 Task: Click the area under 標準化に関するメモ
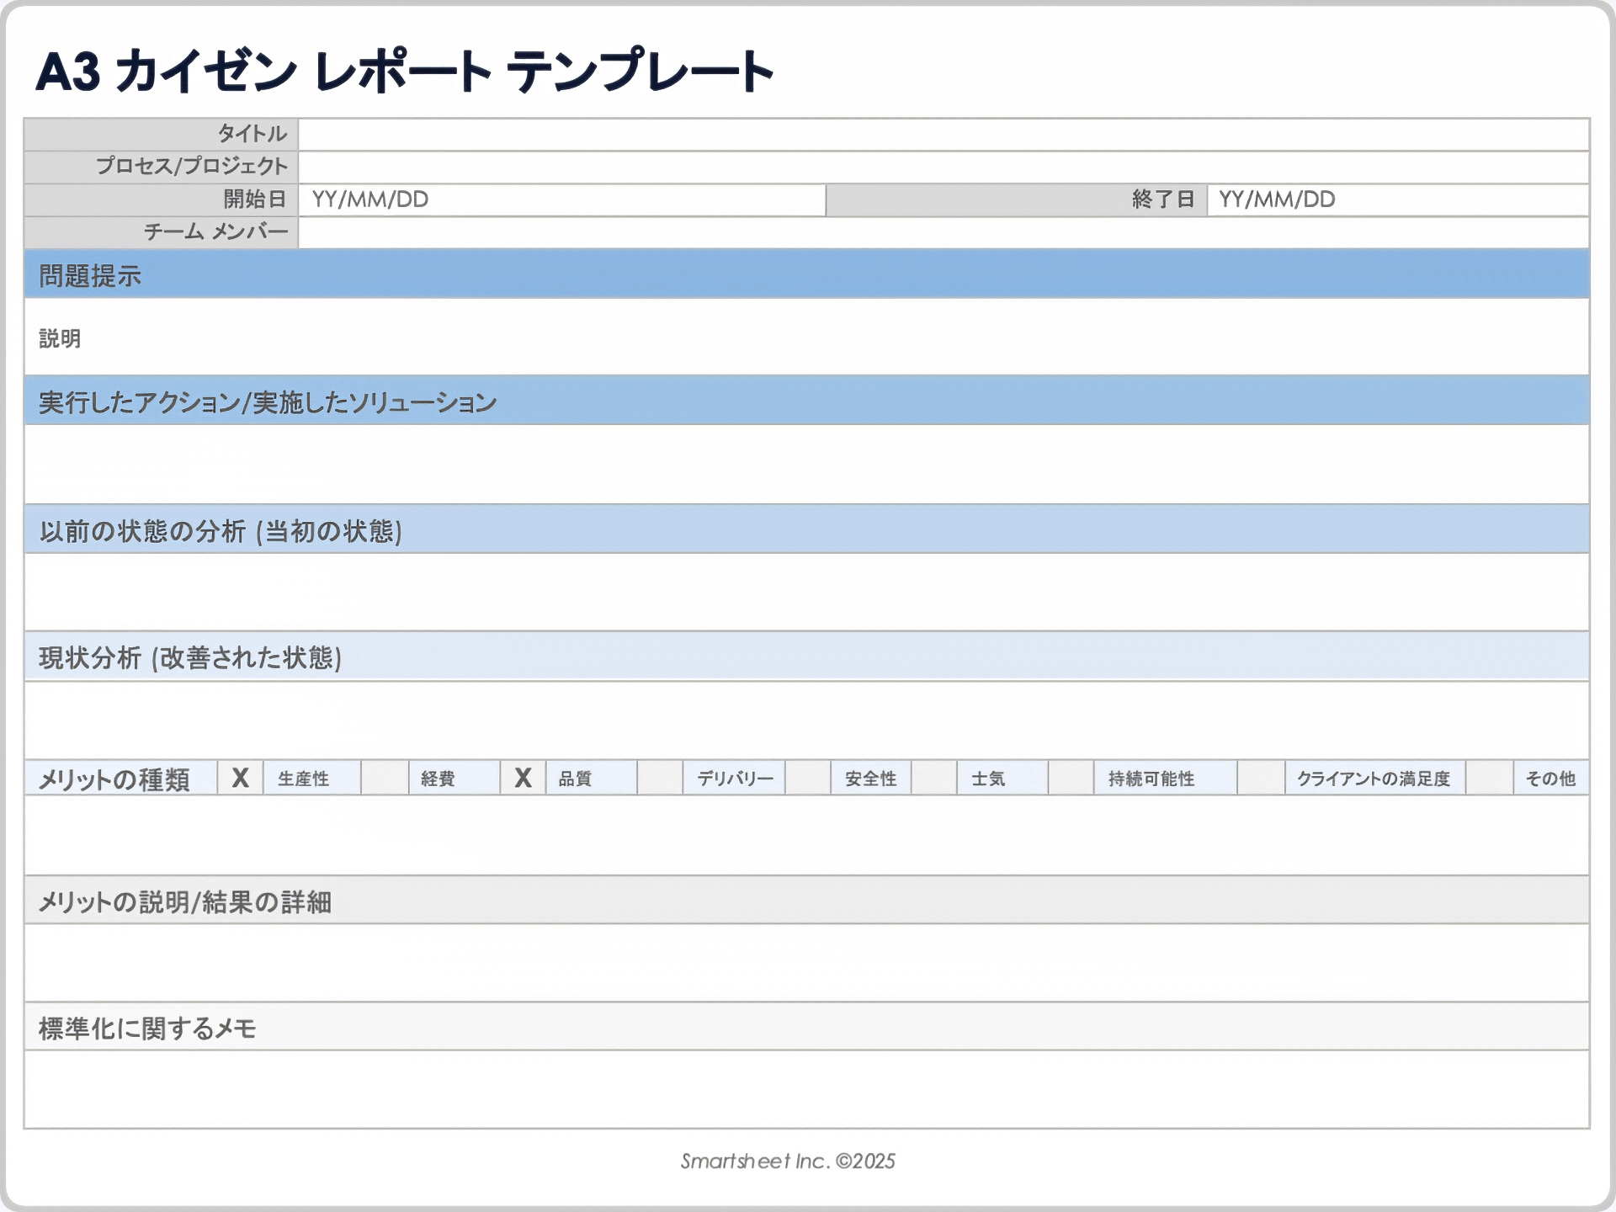tap(806, 1088)
